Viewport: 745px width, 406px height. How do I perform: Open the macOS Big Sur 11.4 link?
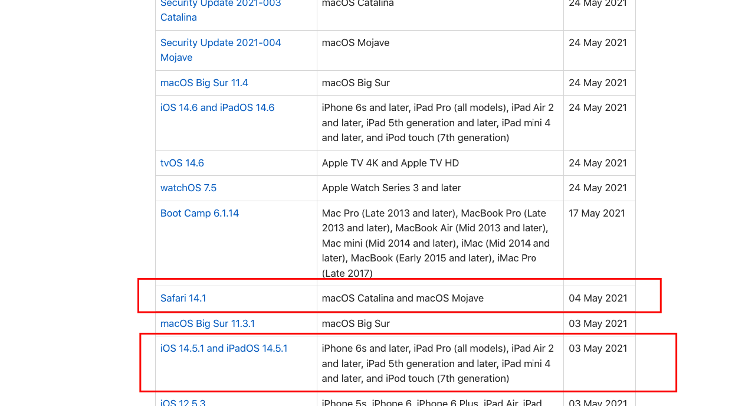point(204,83)
